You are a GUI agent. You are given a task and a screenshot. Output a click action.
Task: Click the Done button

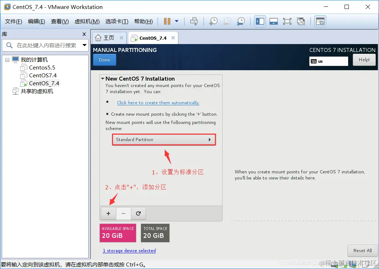(104, 60)
